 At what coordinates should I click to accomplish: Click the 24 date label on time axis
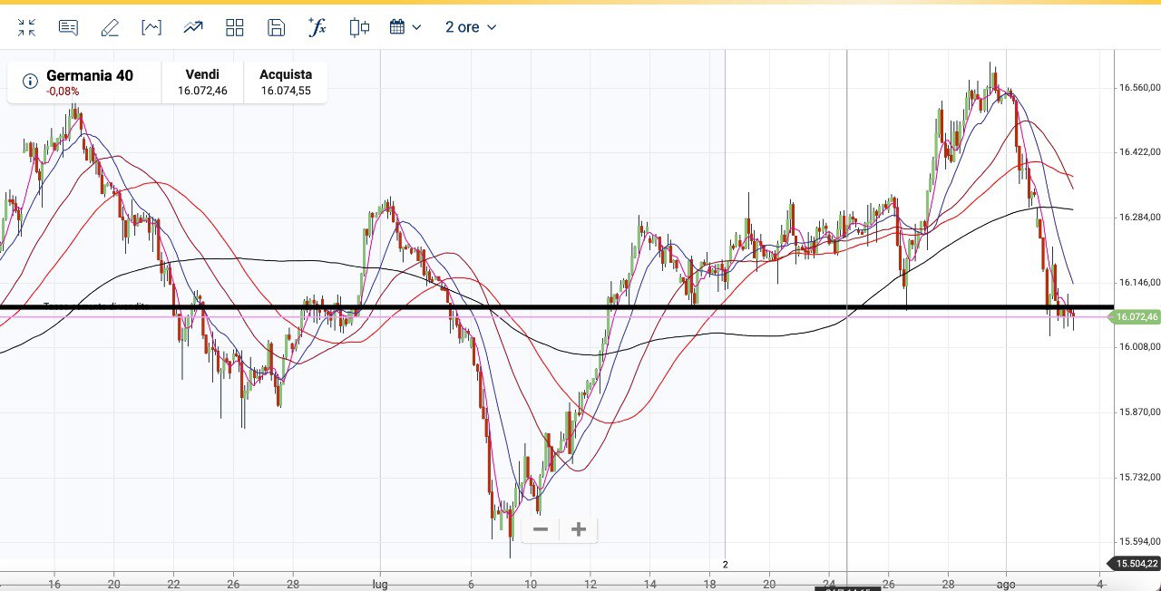tap(829, 585)
